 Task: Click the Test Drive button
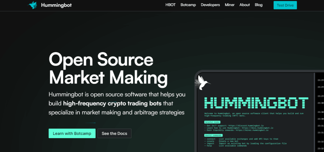[285, 5]
